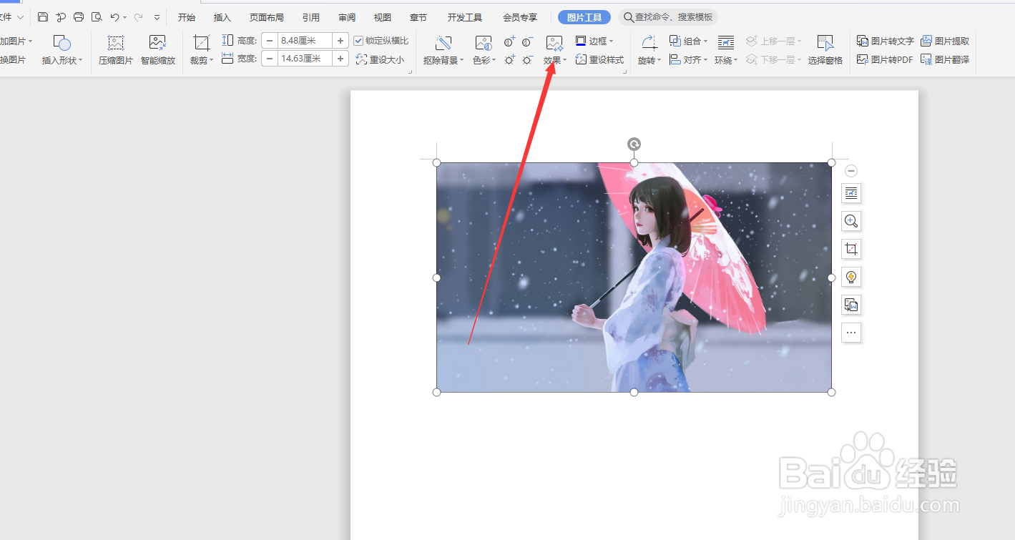Screen dimensions: 1015x540
Task: Click 智能缩放 smart scaling tool
Action: coord(158,50)
